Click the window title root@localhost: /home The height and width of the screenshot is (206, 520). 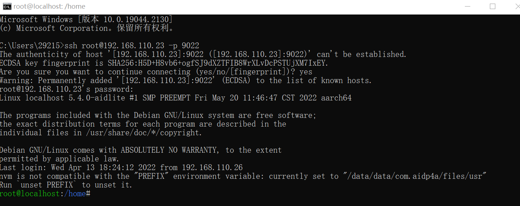click(49, 6)
